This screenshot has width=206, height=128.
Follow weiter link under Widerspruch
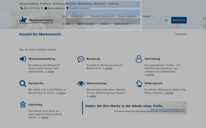(169, 93)
